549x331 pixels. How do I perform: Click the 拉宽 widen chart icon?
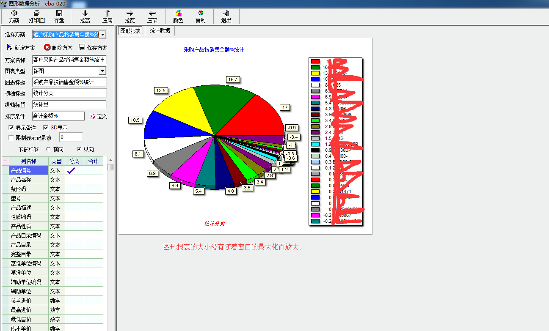[130, 14]
